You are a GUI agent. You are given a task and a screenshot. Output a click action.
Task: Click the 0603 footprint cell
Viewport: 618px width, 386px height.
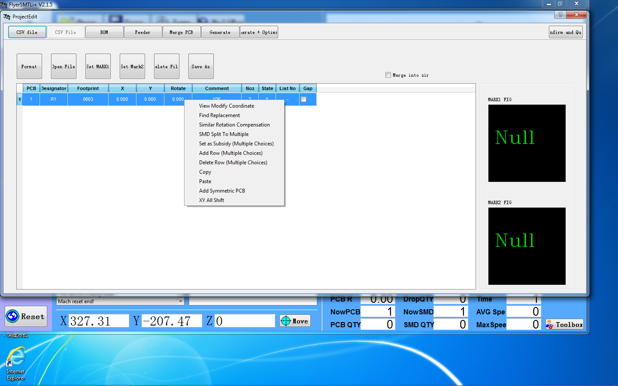pyautogui.click(x=88, y=99)
